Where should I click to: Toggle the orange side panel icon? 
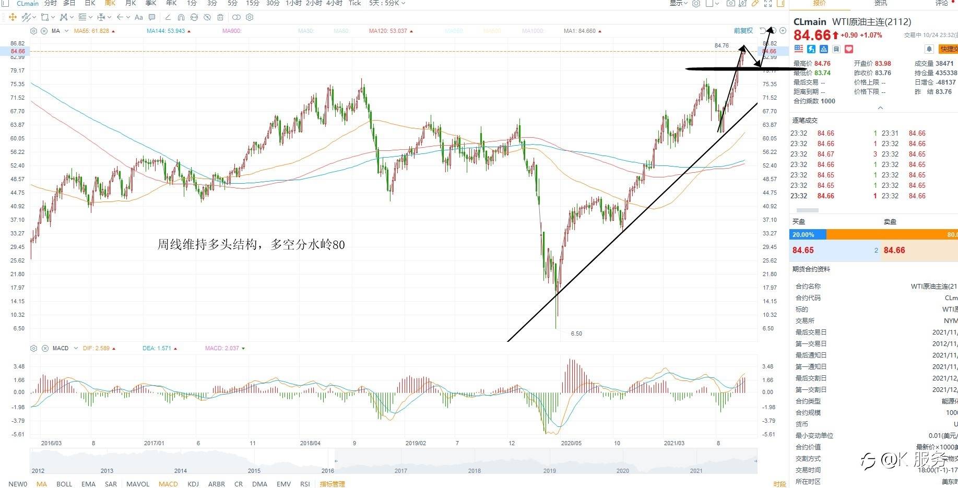[x=780, y=3]
